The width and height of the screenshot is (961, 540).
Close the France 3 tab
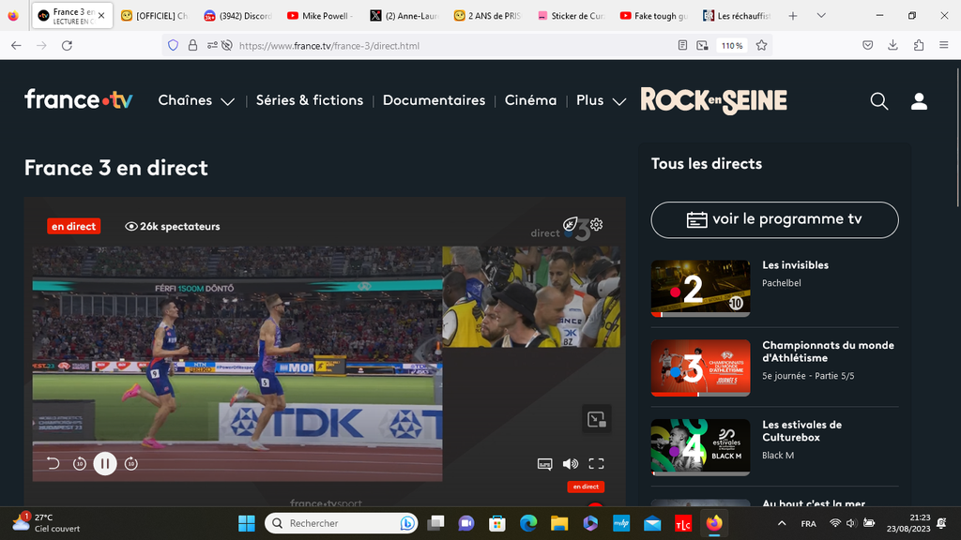point(101,16)
